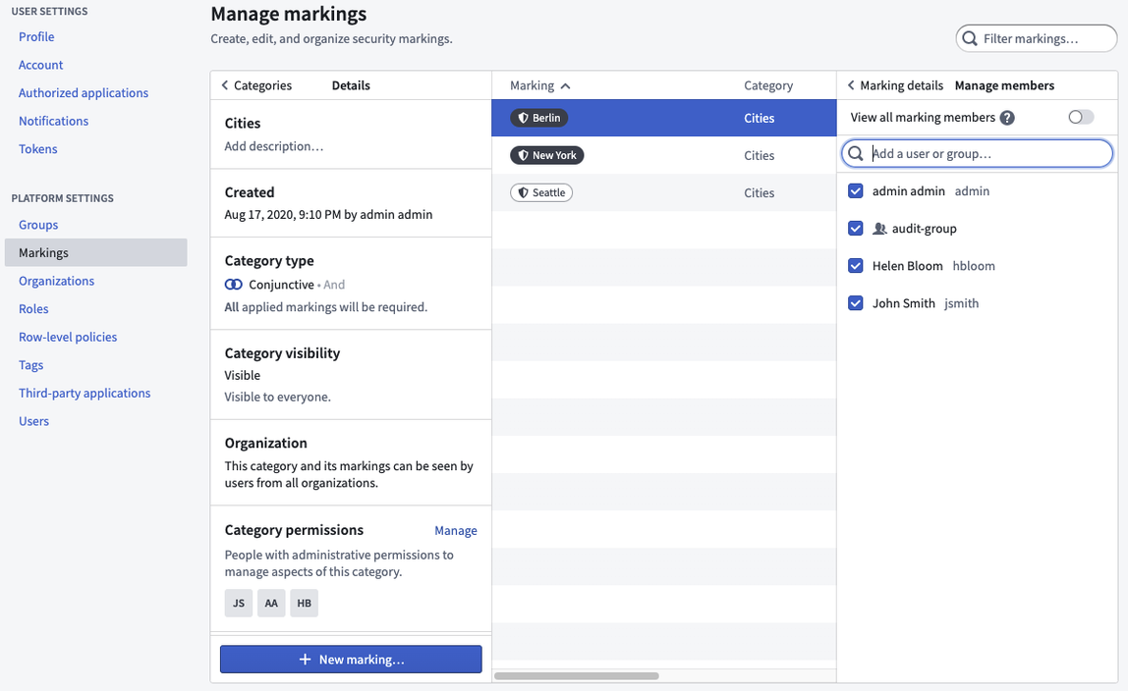Image resolution: width=1128 pixels, height=691 pixels.
Task: Uncheck the Helen Bloom checkbox
Action: click(856, 266)
